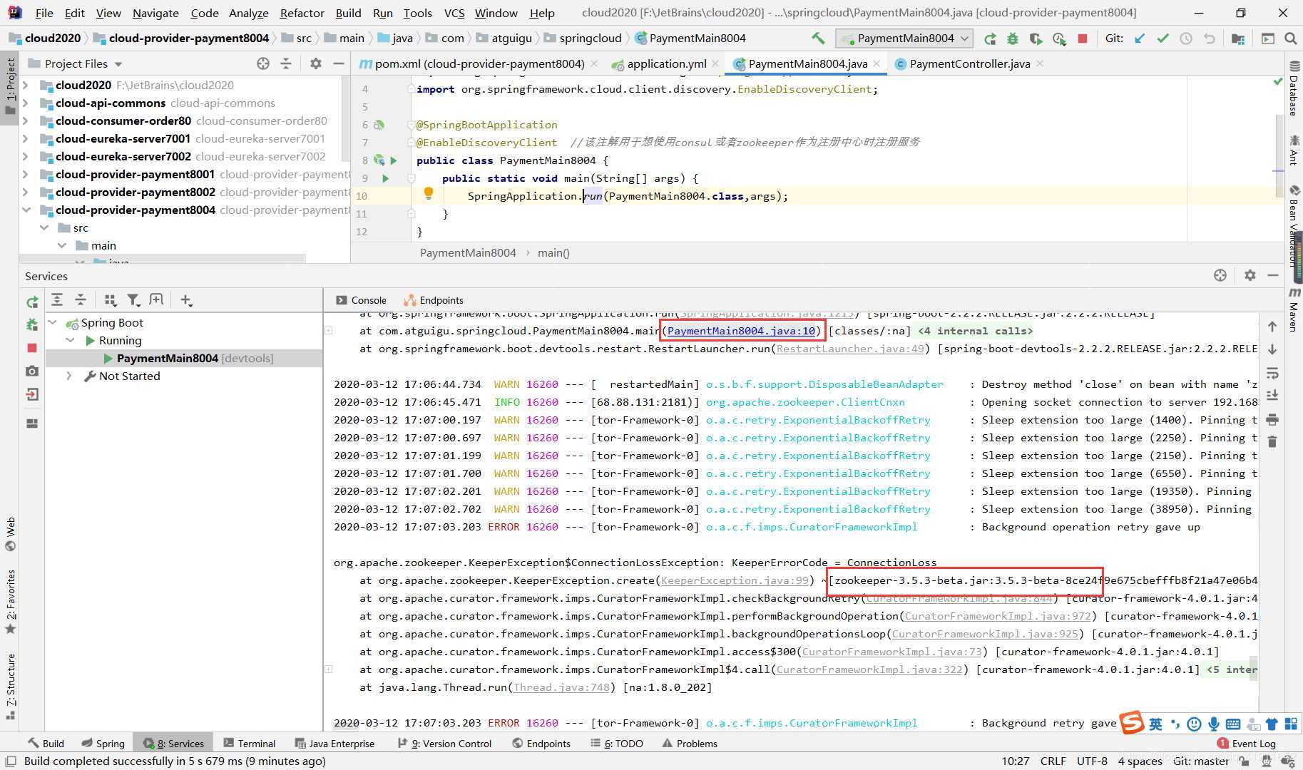
Task: Click the Services panel settings gear
Action: [1250, 275]
